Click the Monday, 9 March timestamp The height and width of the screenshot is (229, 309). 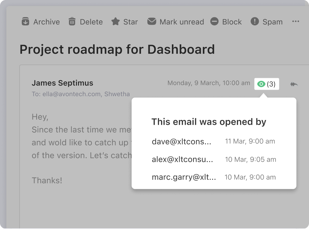tap(209, 83)
